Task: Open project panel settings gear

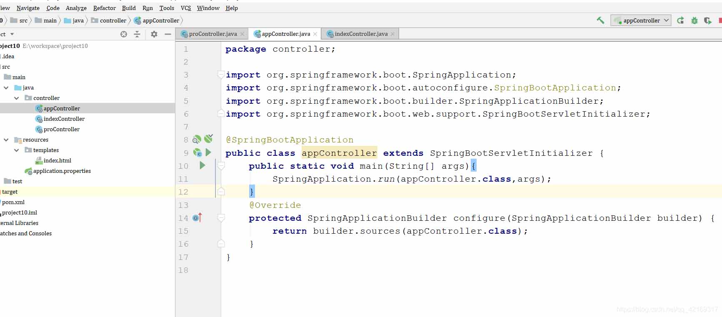Action: coord(154,34)
